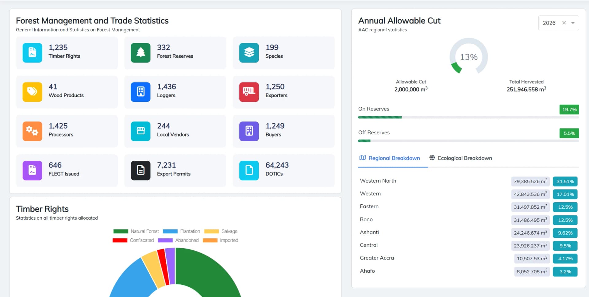Click the 1,436 Loggers count
This screenshot has height=297, width=589.
point(167,87)
